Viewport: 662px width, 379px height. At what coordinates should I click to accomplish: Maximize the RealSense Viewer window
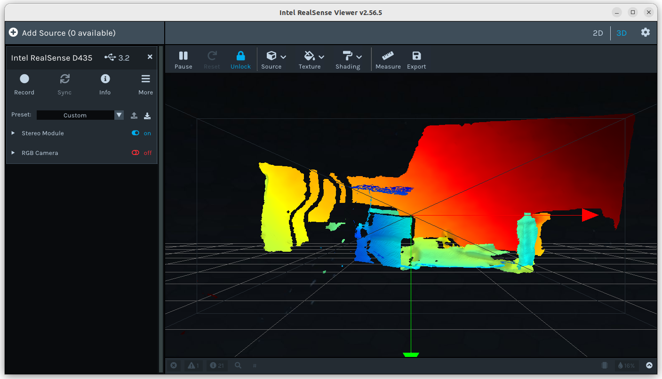633,12
